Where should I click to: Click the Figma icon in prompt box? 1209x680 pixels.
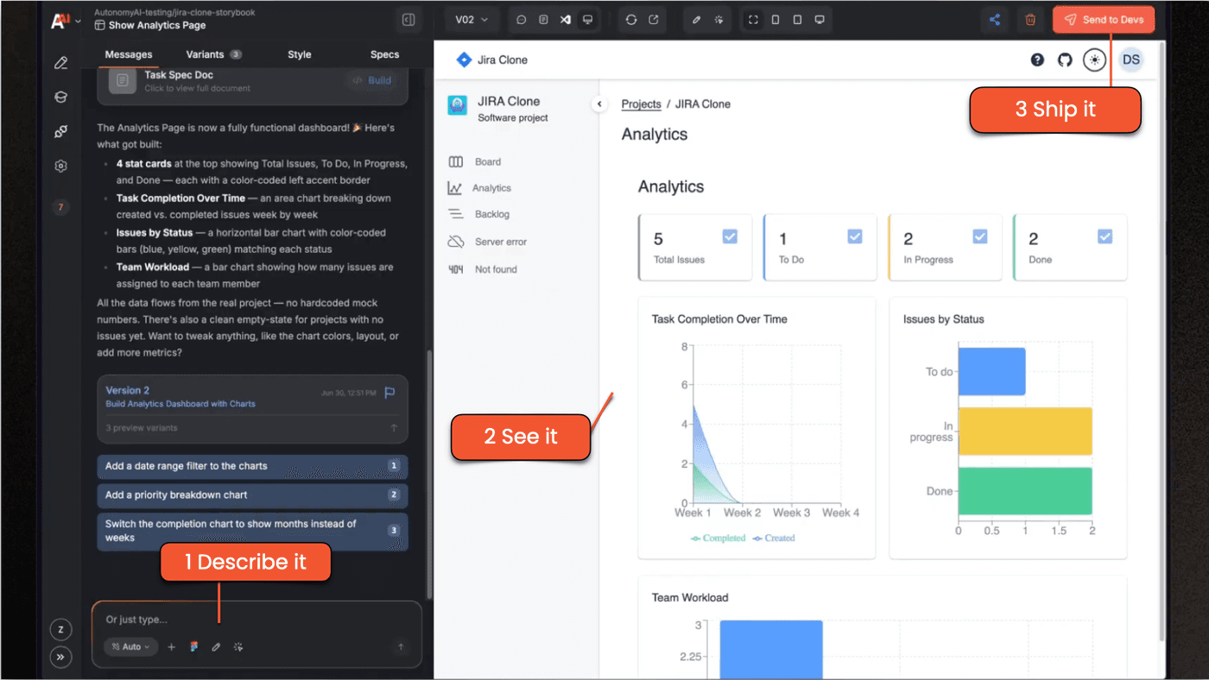193,646
